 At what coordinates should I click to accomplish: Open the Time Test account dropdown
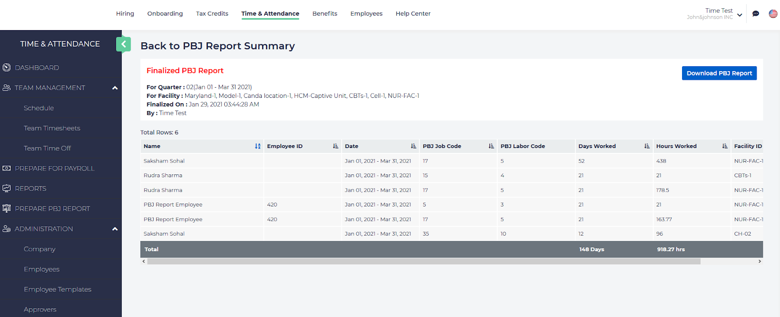tap(740, 15)
